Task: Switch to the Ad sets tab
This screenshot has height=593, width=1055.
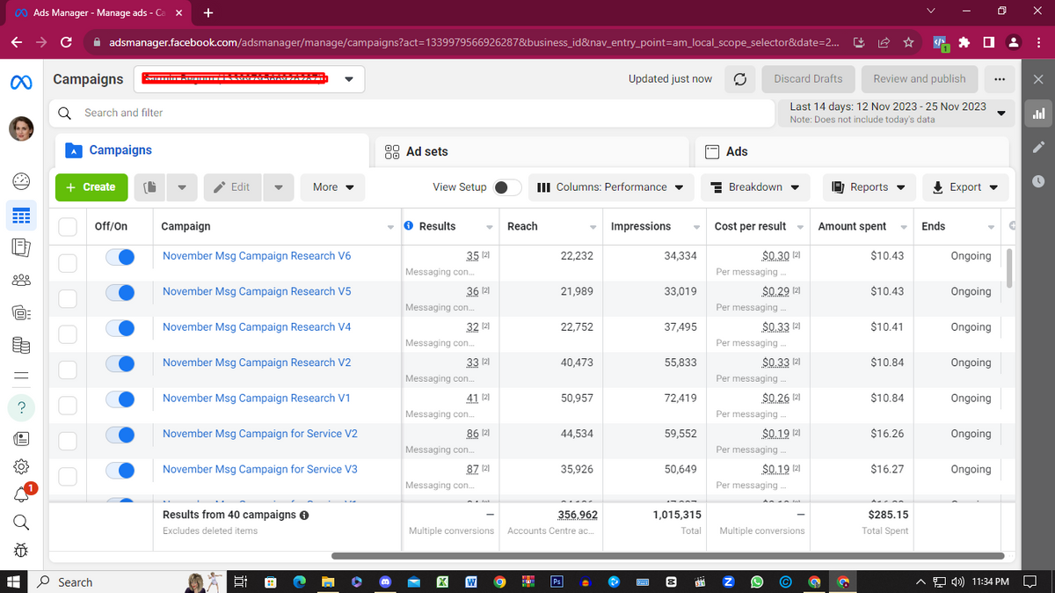Action: (x=426, y=151)
